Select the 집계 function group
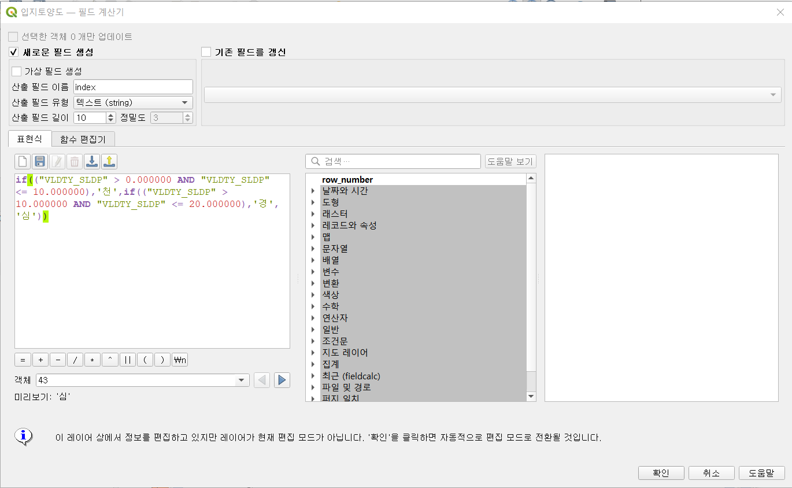Image resolution: width=792 pixels, height=488 pixels. [x=331, y=364]
